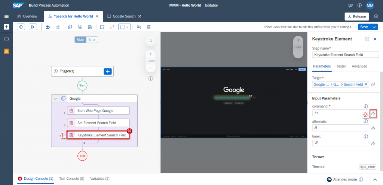This screenshot has width=383, height=185.
Task: Click the swap arrows toolbar icon
Action: [112, 27]
